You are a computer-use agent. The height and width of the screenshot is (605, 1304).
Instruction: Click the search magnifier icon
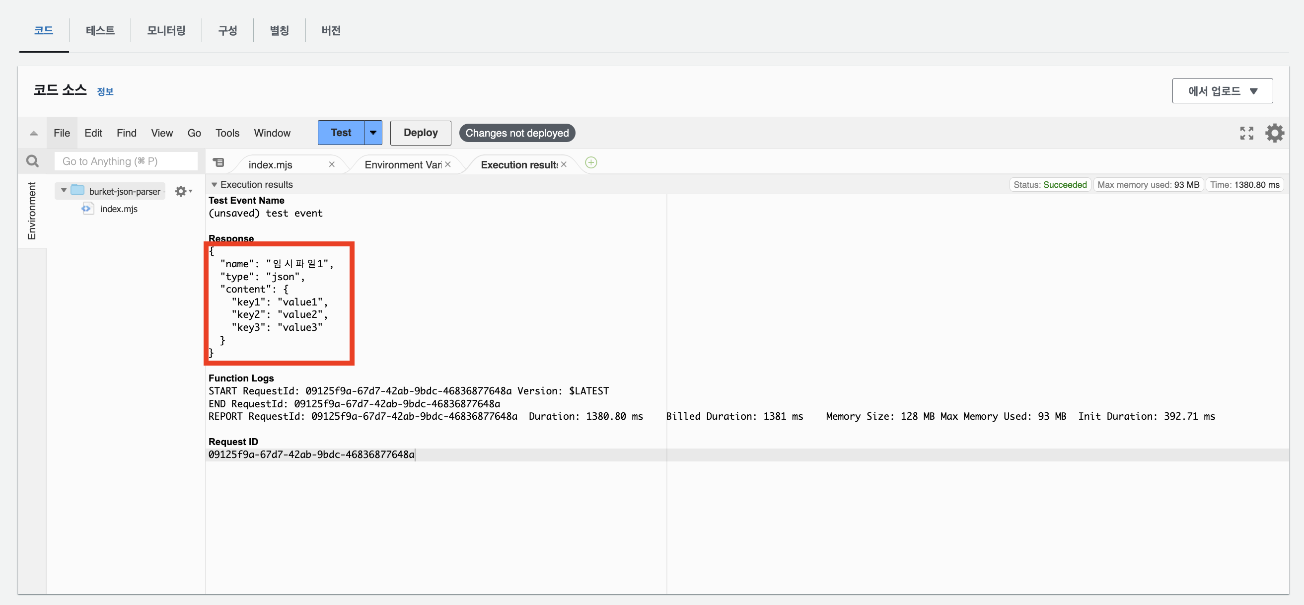coord(32,161)
